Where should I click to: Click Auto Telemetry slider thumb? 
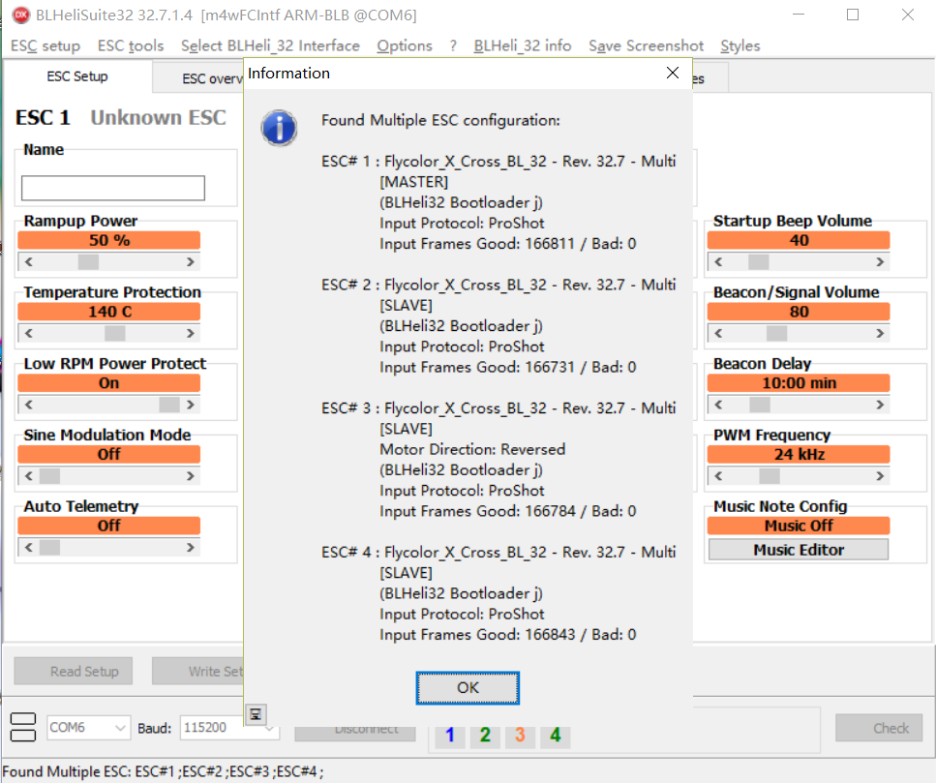[x=49, y=547]
